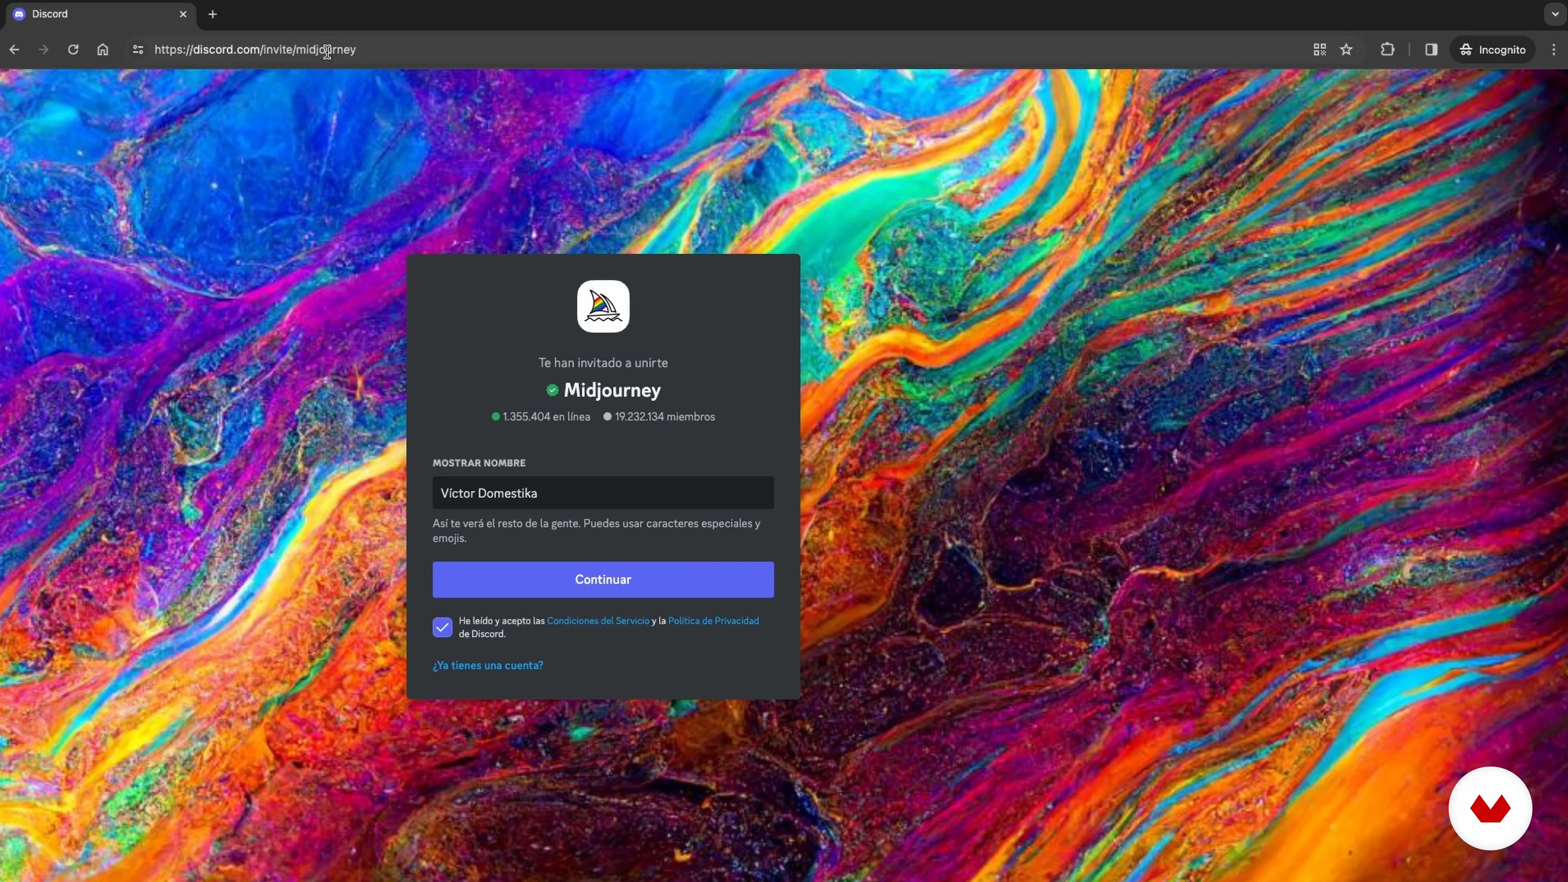The image size is (1568, 882).
Task: Open the Condiciones del Servicio link
Action: tap(598, 621)
